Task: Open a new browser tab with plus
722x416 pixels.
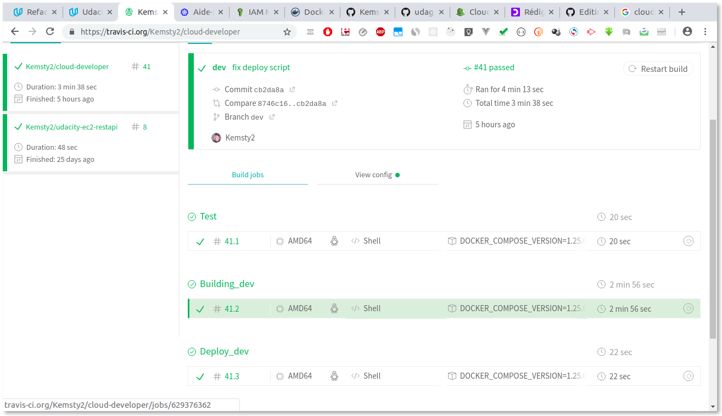Action: pyautogui.click(x=682, y=12)
